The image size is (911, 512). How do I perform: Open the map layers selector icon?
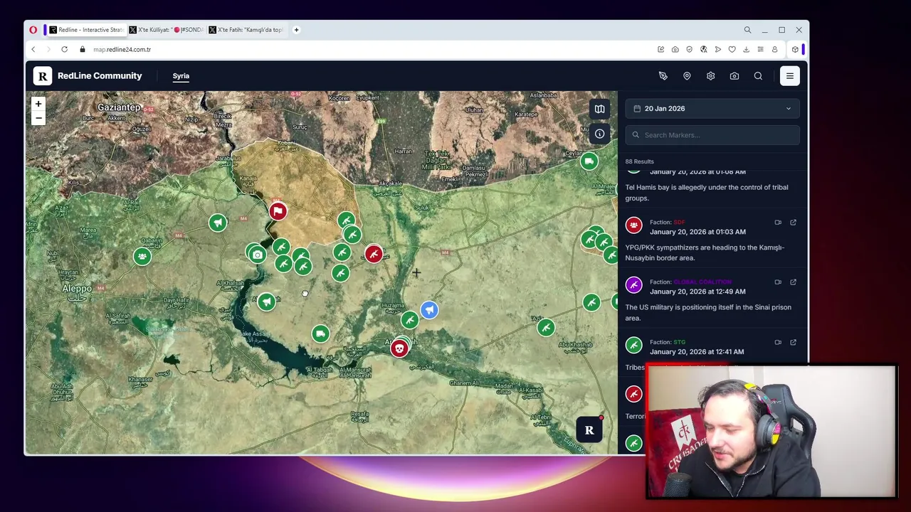pyautogui.click(x=599, y=109)
